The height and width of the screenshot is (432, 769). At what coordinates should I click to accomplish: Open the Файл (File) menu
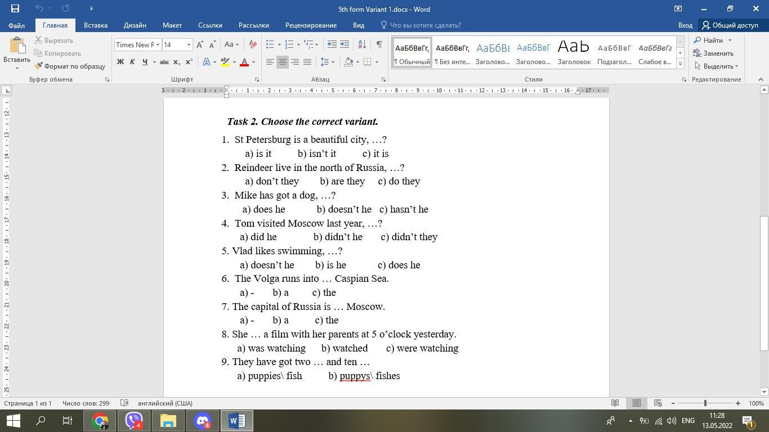tap(16, 25)
